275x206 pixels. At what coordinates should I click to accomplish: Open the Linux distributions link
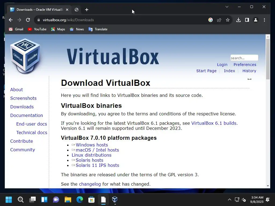point(91,155)
